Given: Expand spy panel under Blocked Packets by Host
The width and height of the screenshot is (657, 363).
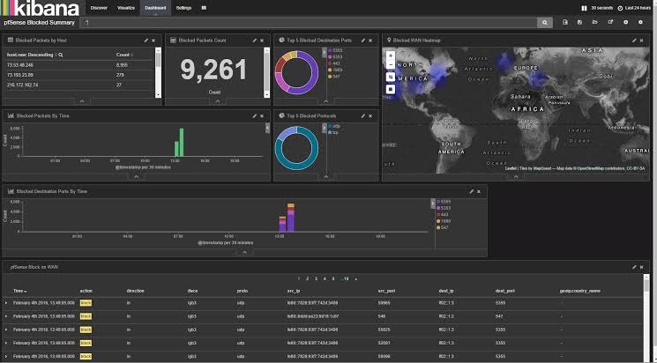Looking at the screenshot, I should 82,101.
